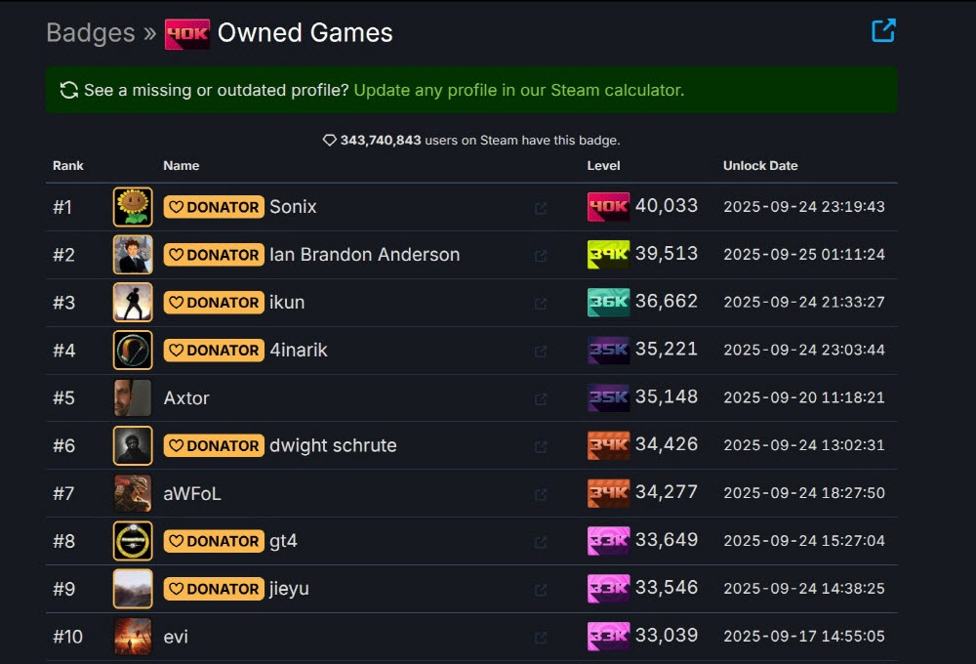
Task: Click the sunflower avatar of rank #1
Action: coord(133,207)
